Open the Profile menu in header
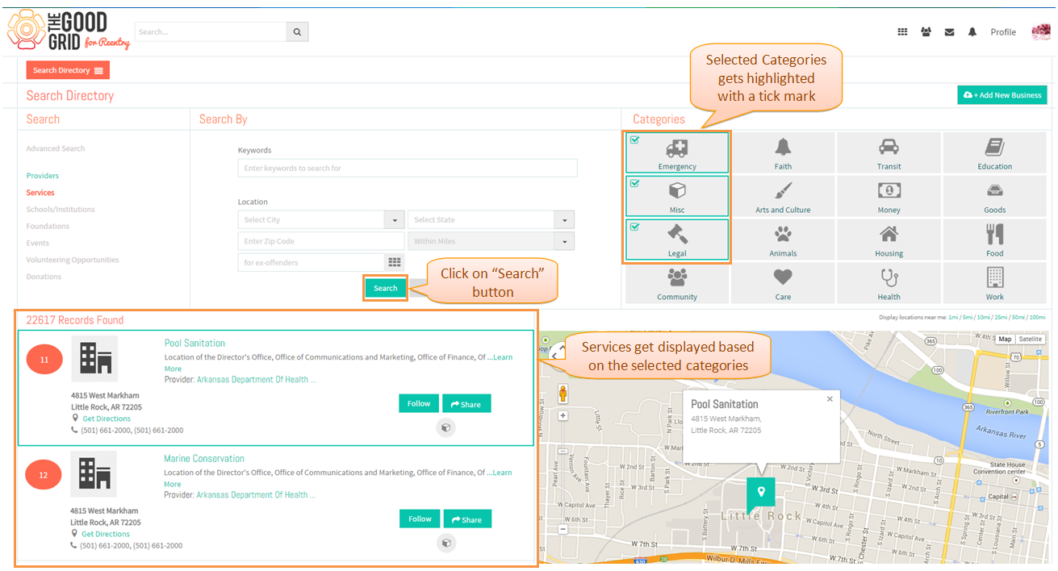1058x571 pixels. [x=1003, y=32]
